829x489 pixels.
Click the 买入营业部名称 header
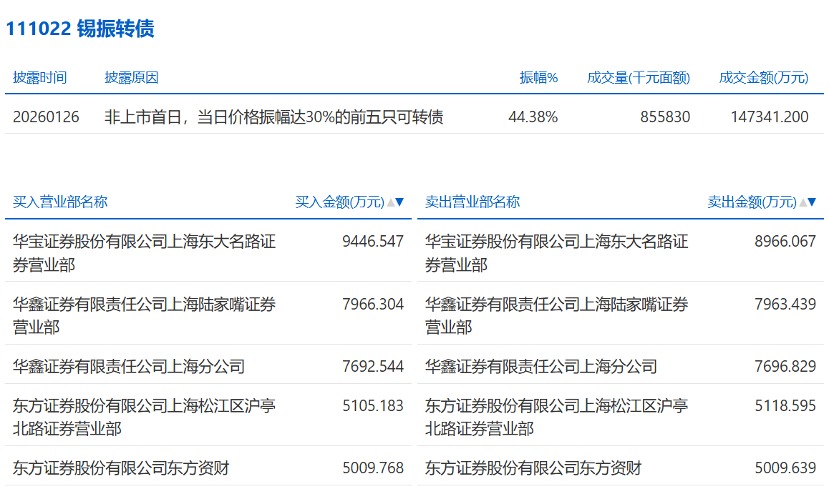click(x=59, y=202)
